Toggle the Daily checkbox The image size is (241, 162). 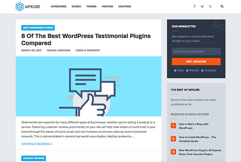(175, 70)
